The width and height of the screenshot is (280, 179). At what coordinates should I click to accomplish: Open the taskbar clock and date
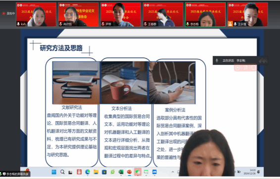[252, 172]
